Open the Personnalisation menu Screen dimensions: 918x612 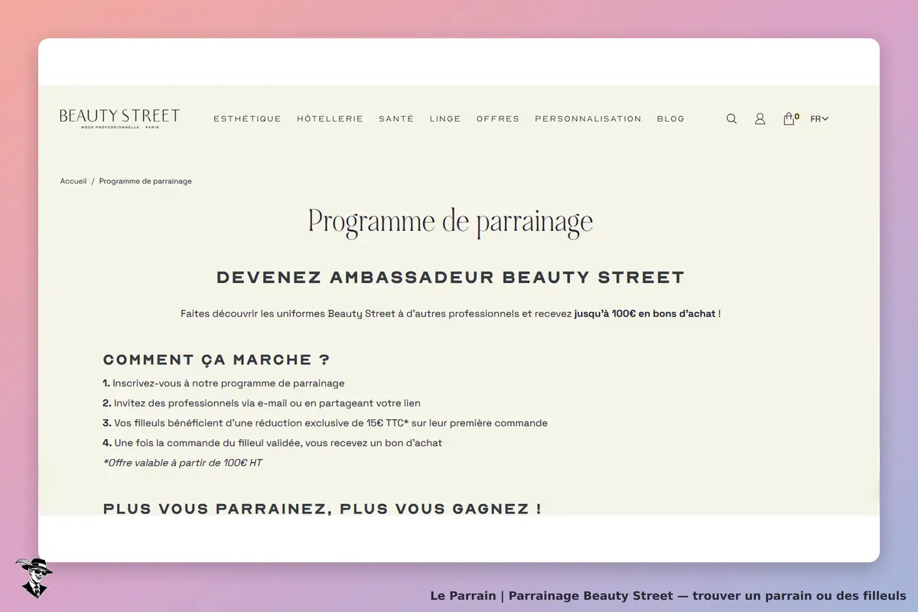588,119
